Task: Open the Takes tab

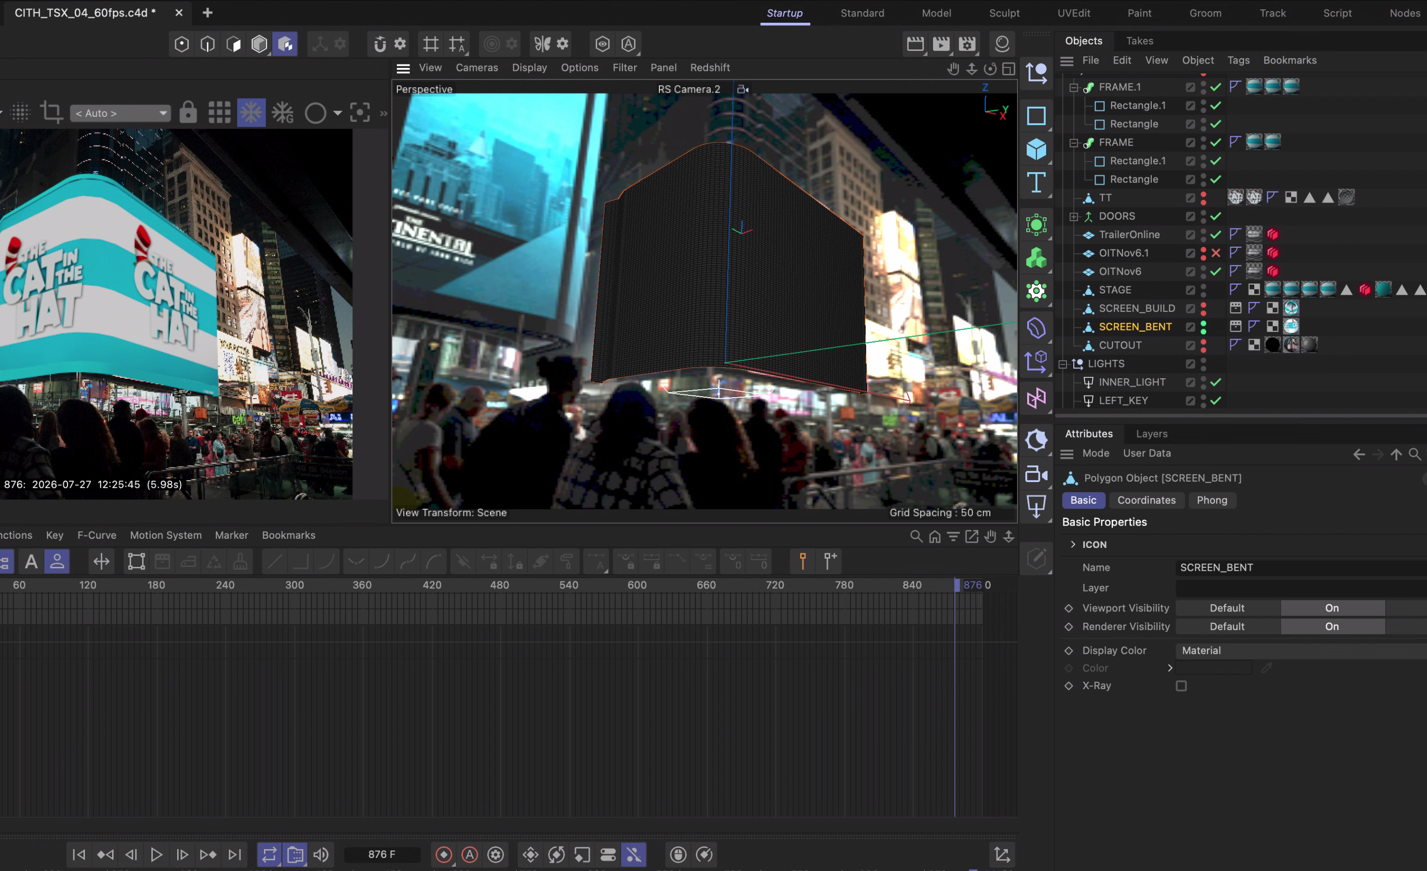Action: tap(1139, 41)
